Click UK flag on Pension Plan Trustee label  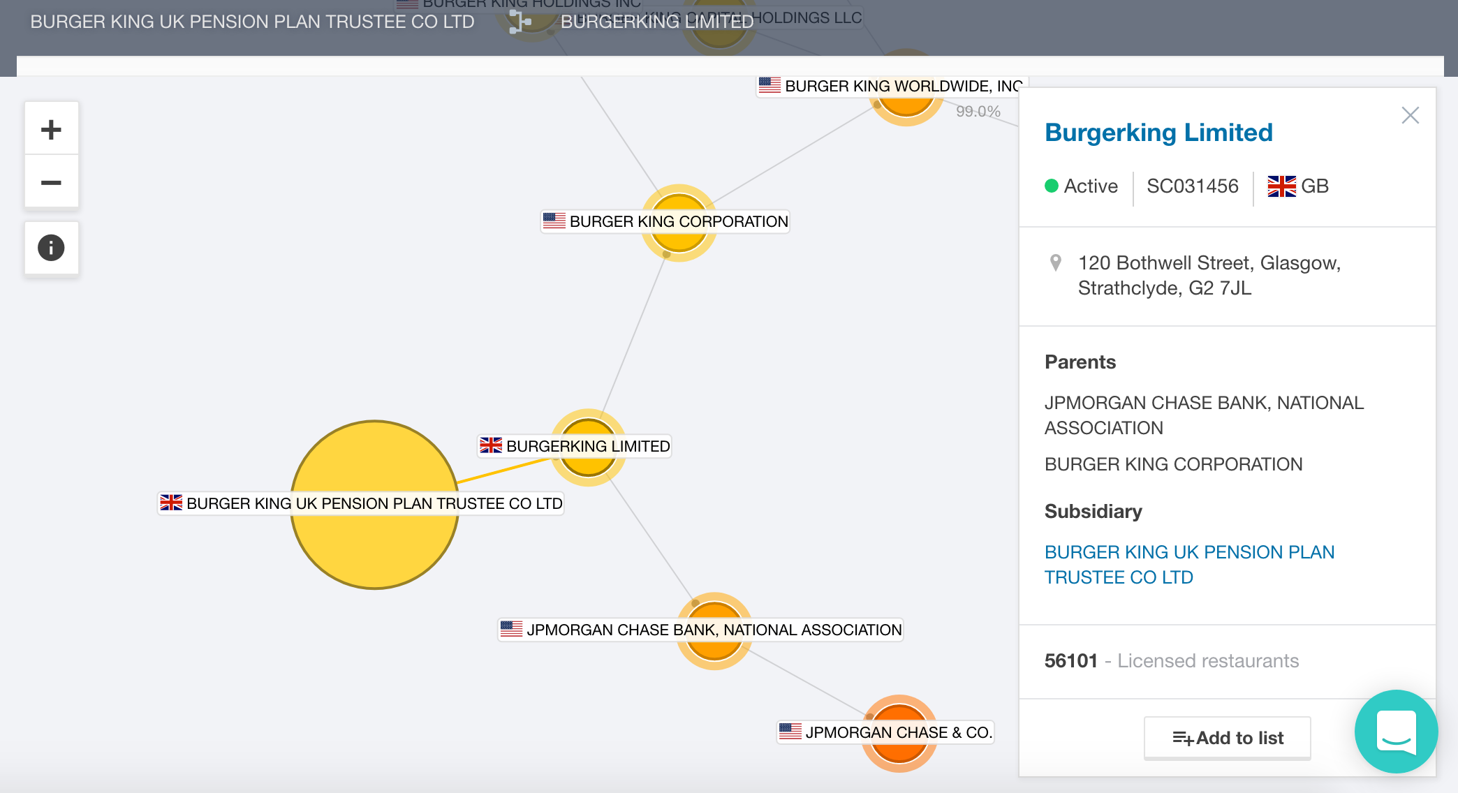(171, 503)
